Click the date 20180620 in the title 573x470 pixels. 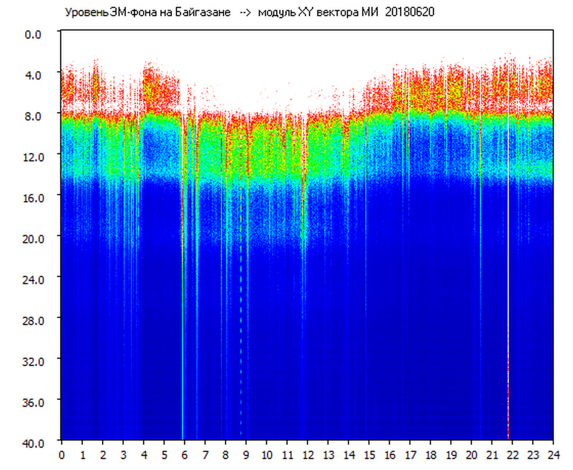(x=409, y=13)
